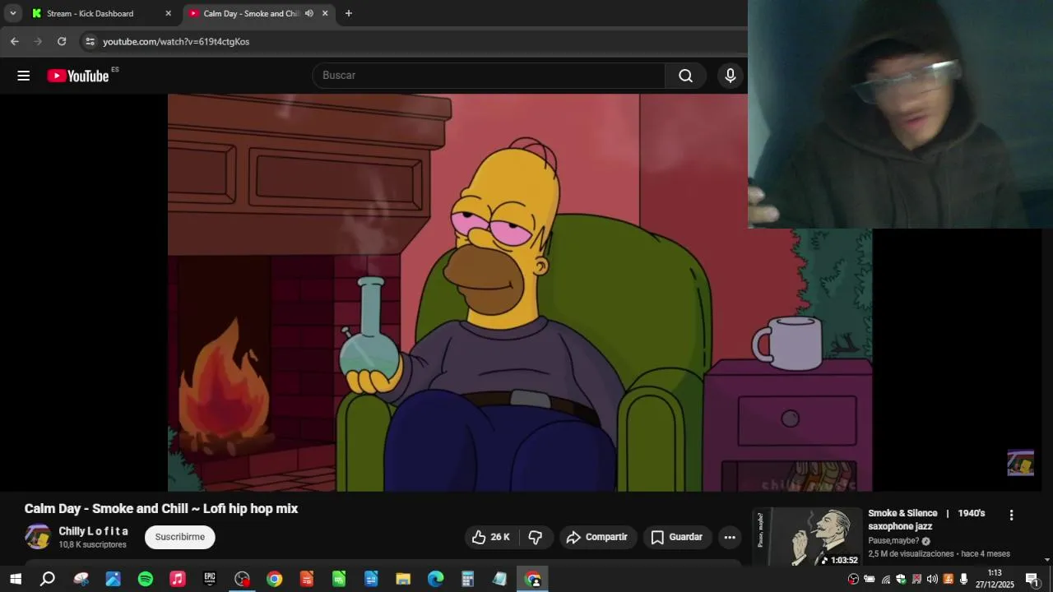The width and height of the screenshot is (1053, 592).
Task: Open the Windows taskbar search
Action: tap(48, 579)
